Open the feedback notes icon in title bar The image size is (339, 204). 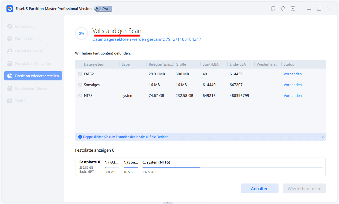(x=273, y=9)
